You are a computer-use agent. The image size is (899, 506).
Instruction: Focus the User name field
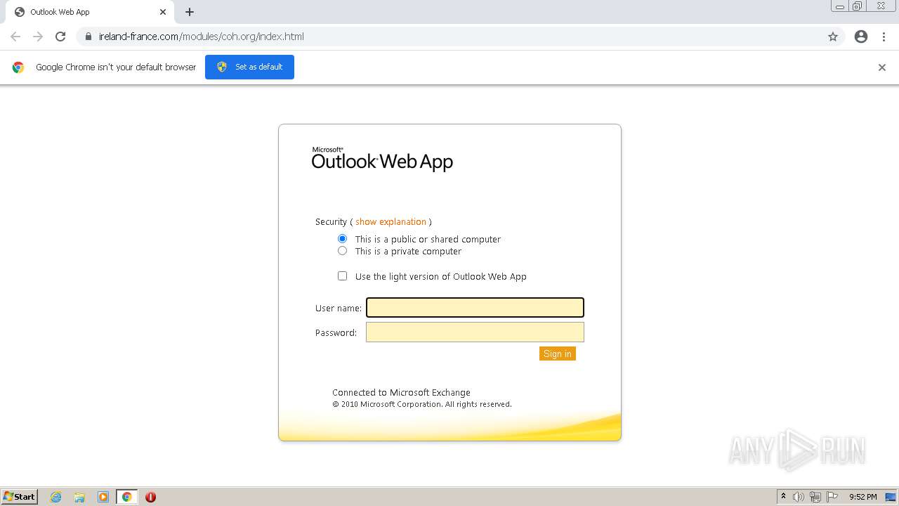click(475, 308)
